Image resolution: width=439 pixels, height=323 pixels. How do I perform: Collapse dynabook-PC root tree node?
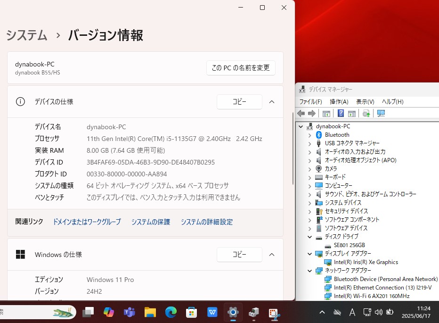click(301, 127)
